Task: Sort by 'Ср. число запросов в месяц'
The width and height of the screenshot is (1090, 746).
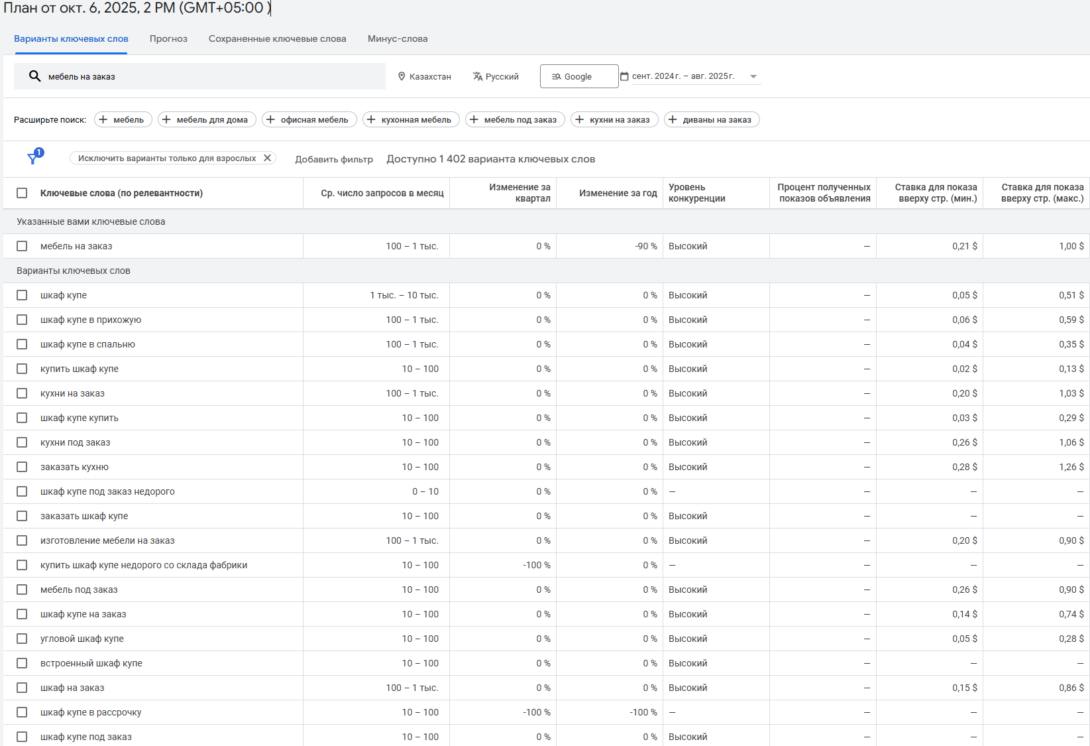Action: pos(382,193)
